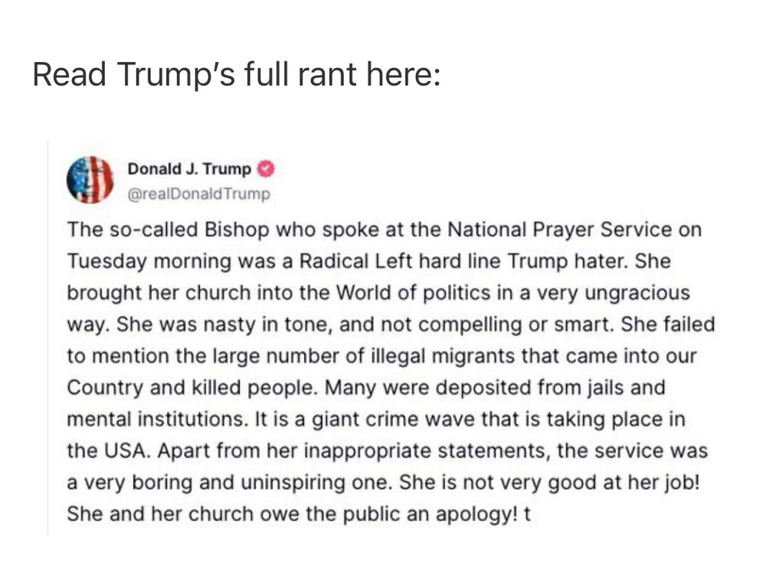766x570 pixels.
Task: Click the words "owe the public an apology!"
Action: pos(388,514)
